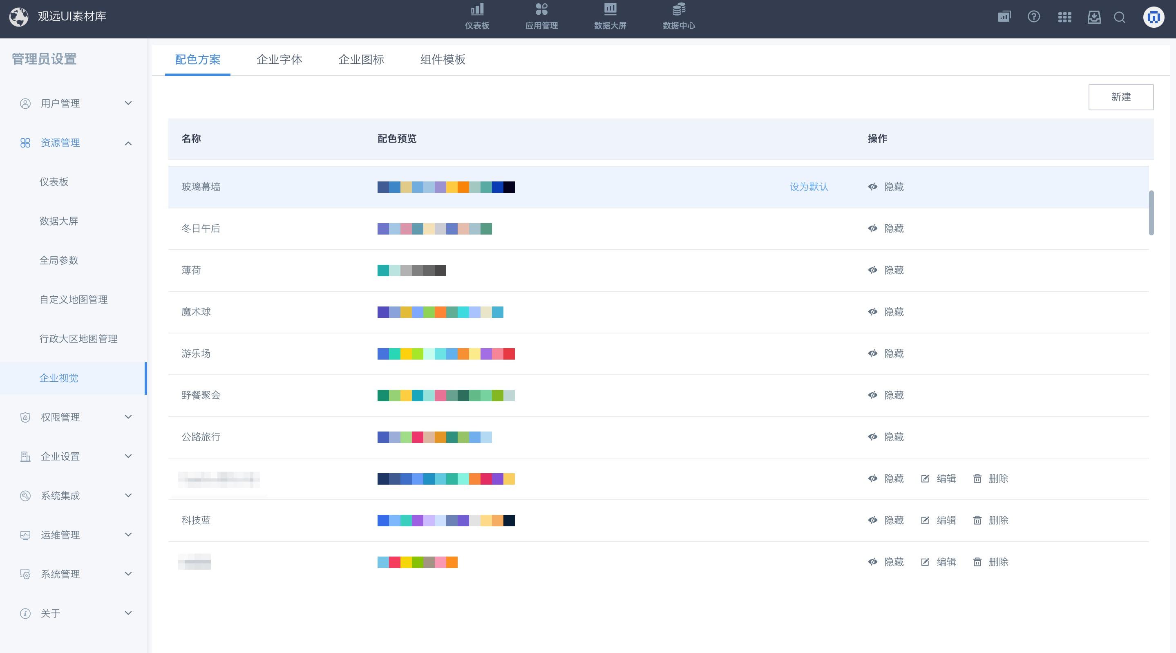Open the download inbox icon in header
This screenshot has width=1176, height=653.
coord(1094,17)
